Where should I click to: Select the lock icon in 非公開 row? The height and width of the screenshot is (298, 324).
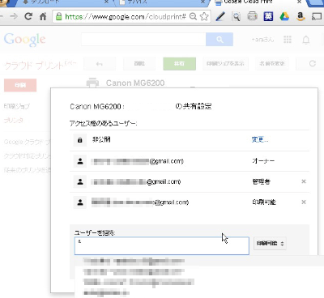click(x=80, y=140)
